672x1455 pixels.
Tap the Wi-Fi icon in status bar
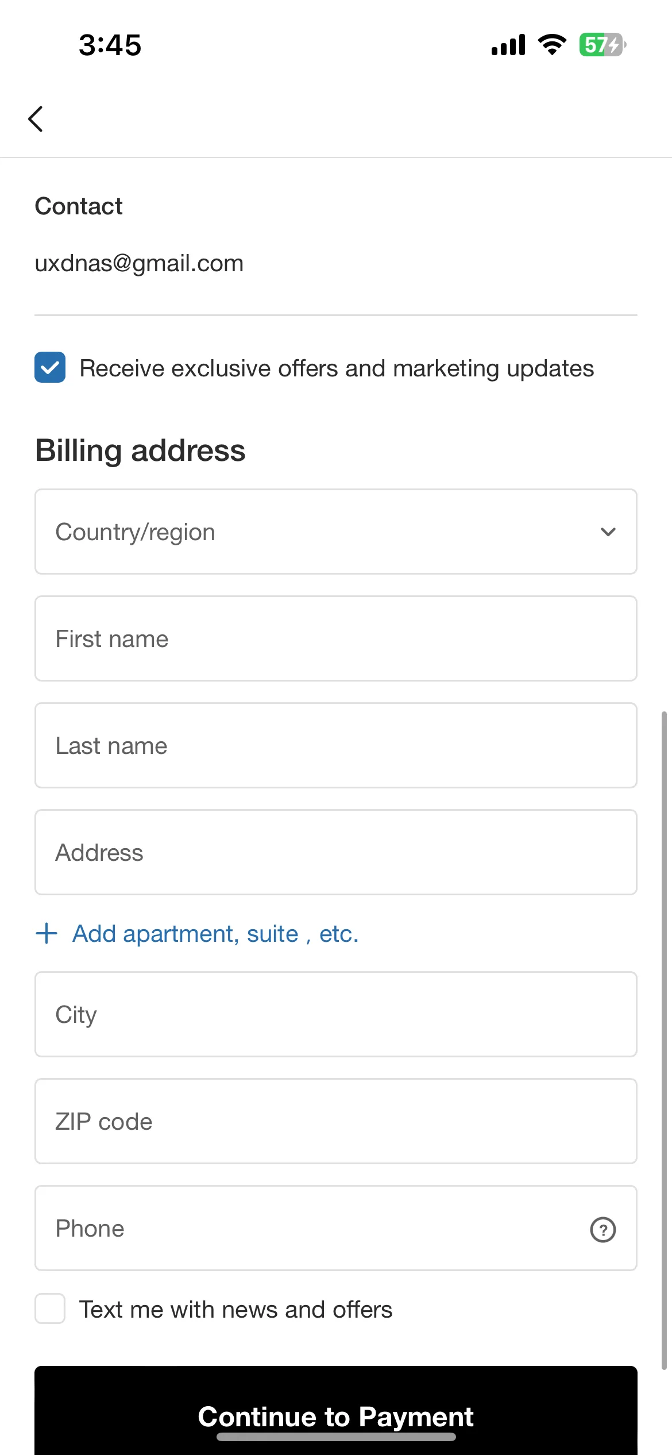pyautogui.click(x=552, y=45)
